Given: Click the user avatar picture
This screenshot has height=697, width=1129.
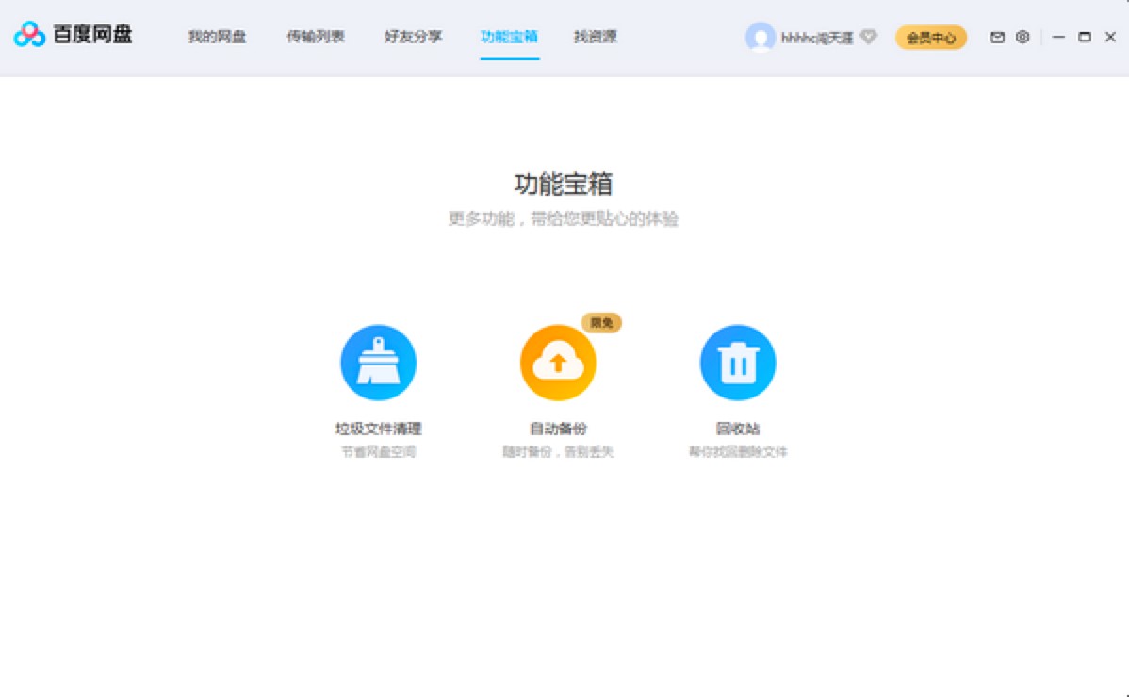Looking at the screenshot, I should [x=760, y=38].
